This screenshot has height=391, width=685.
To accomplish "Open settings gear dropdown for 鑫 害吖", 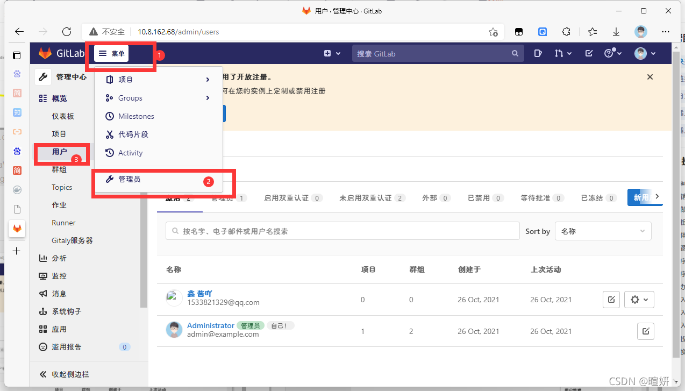I will tap(639, 300).
